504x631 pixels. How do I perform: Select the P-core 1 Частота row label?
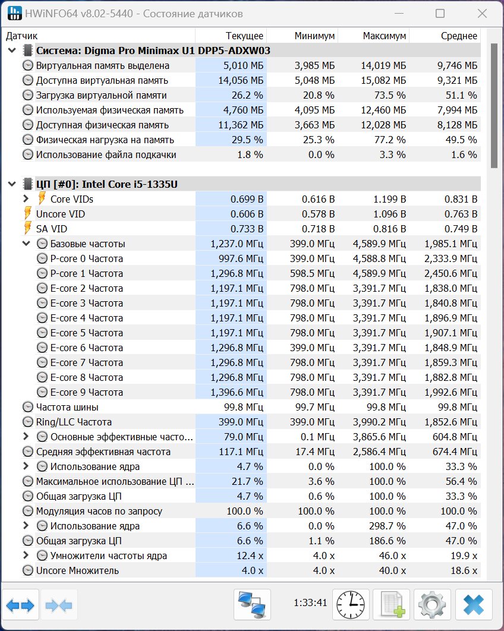click(87, 273)
